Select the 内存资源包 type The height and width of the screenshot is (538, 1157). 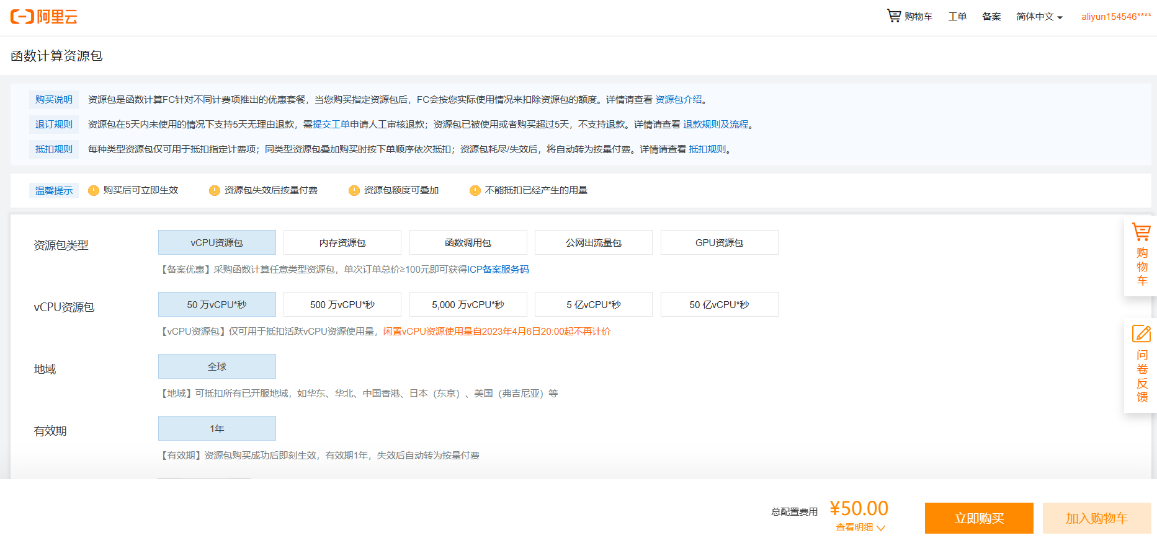pos(342,242)
